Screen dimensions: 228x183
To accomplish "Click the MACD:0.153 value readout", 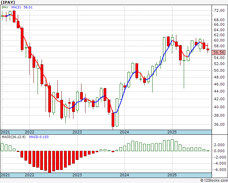I will tap(39, 137).
